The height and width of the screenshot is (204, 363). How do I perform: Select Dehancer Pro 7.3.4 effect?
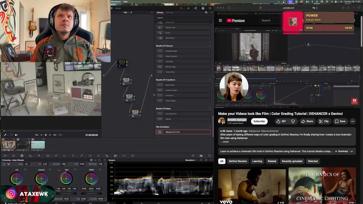click(183, 132)
